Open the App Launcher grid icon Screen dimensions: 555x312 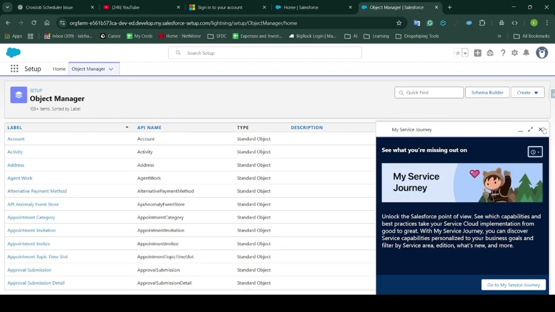(14, 68)
